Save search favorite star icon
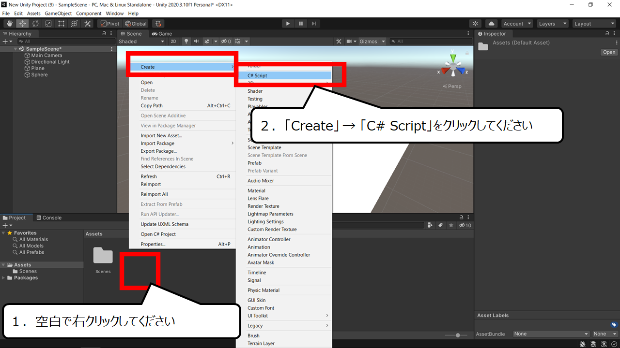Screen dimensions: 620x348 tap(451, 225)
